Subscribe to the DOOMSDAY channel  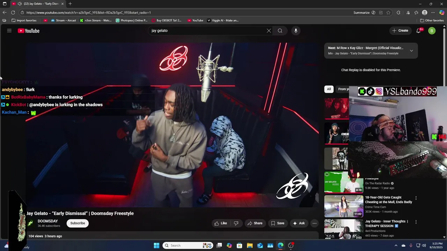point(78,223)
